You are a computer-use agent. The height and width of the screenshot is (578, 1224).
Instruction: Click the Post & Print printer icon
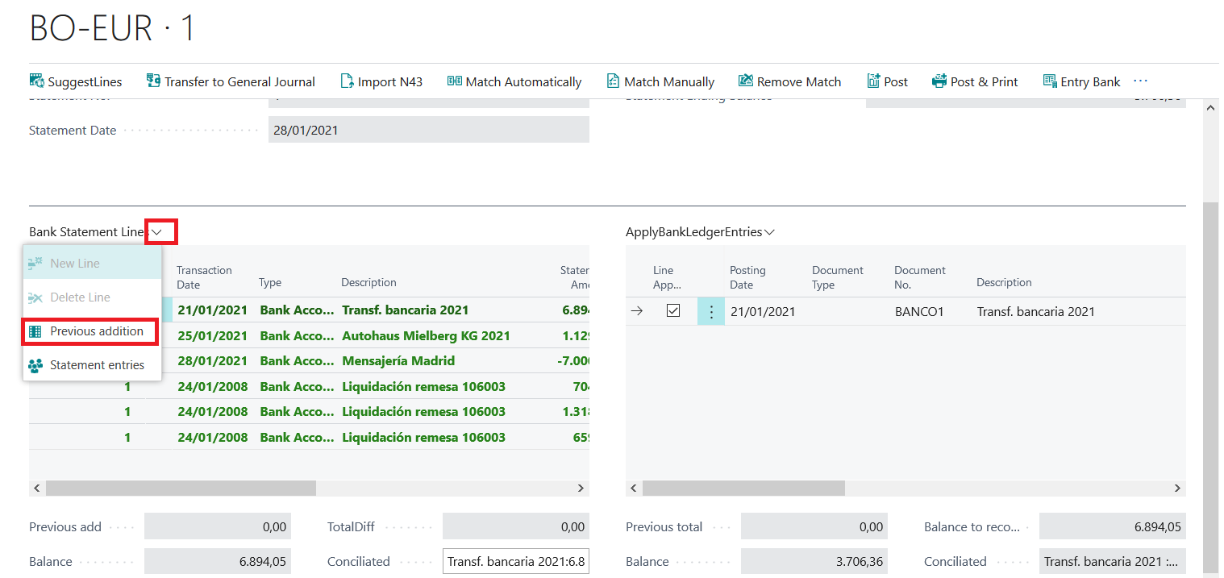(x=939, y=81)
